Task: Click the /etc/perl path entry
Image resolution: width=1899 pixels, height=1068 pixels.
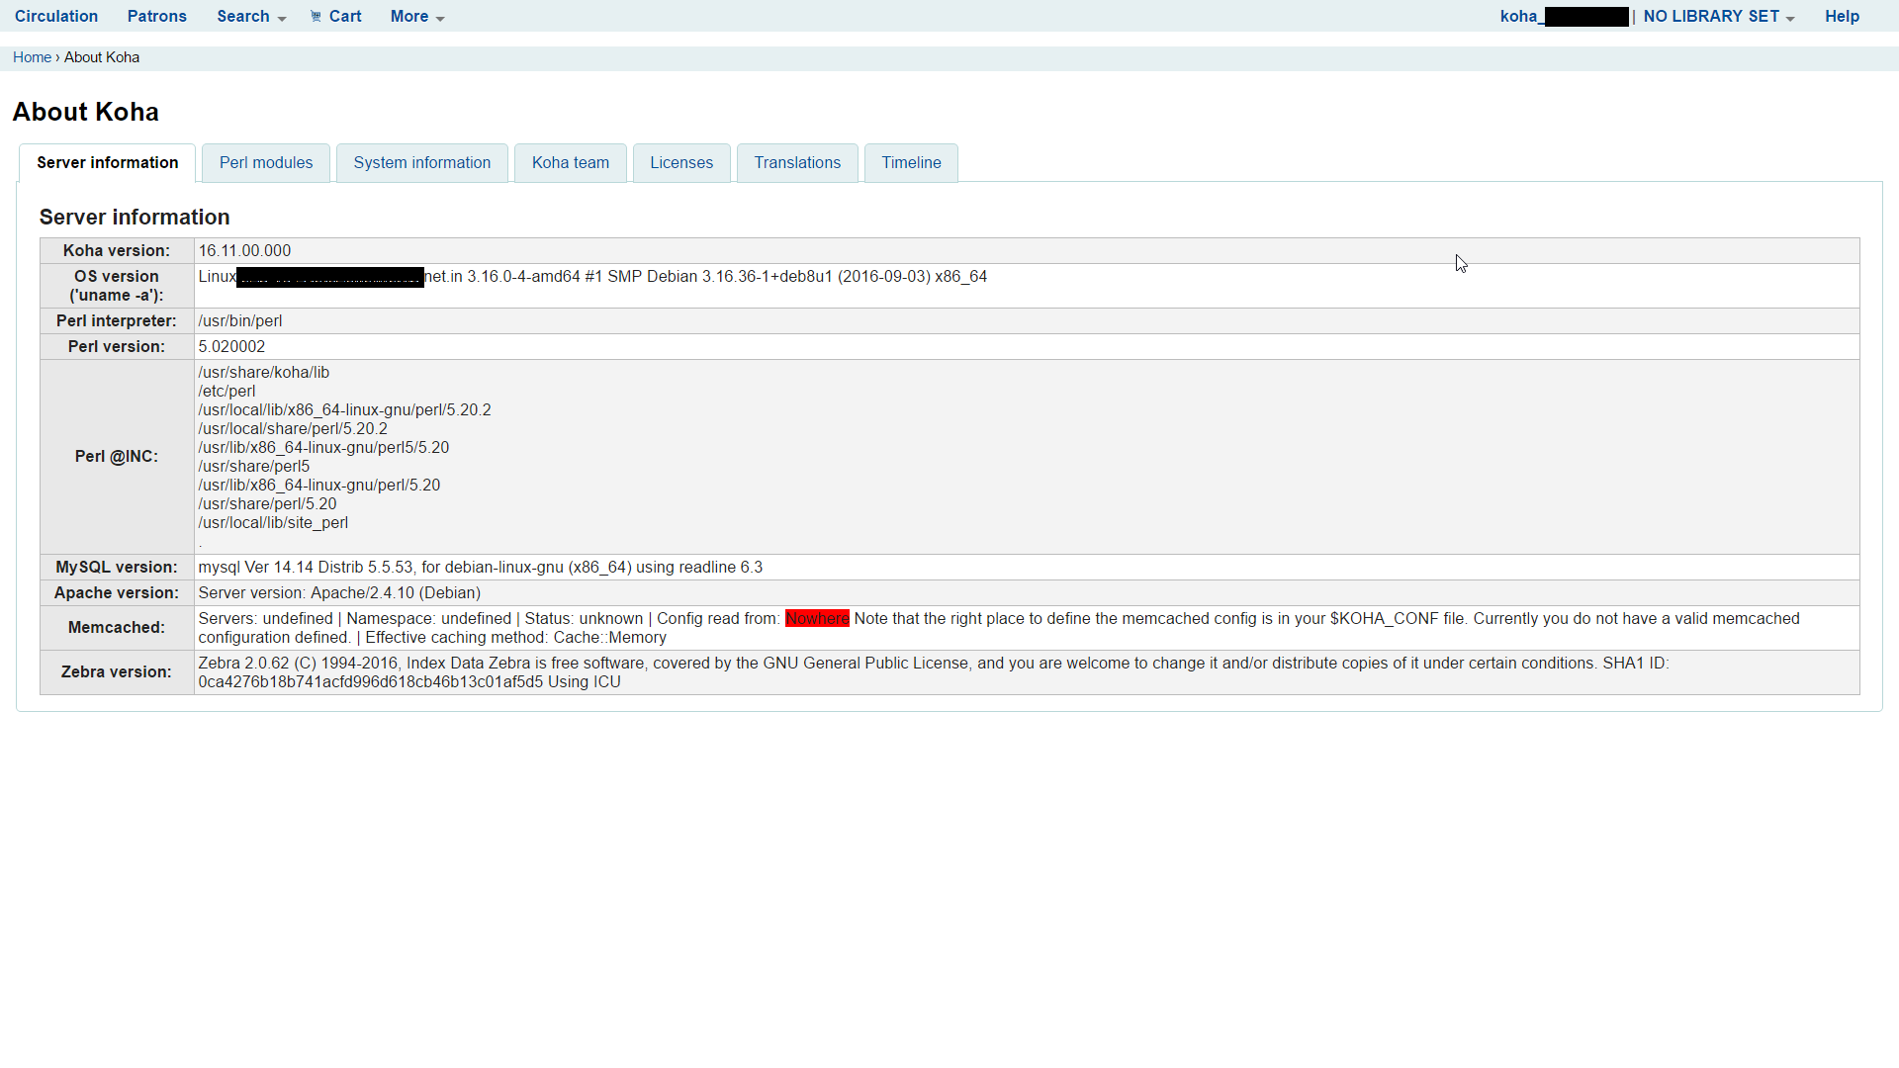Action: click(x=226, y=392)
